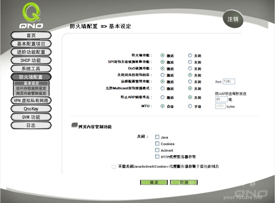Click the green QNO logo
The height and width of the screenshot is (203, 275).
click(x=31, y=15)
